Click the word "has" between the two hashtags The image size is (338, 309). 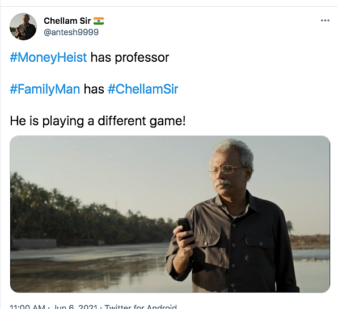point(94,89)
